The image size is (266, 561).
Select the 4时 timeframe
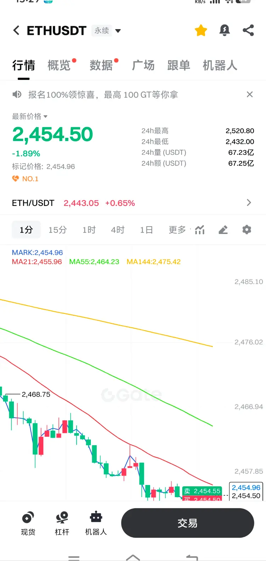click(118, 230)
